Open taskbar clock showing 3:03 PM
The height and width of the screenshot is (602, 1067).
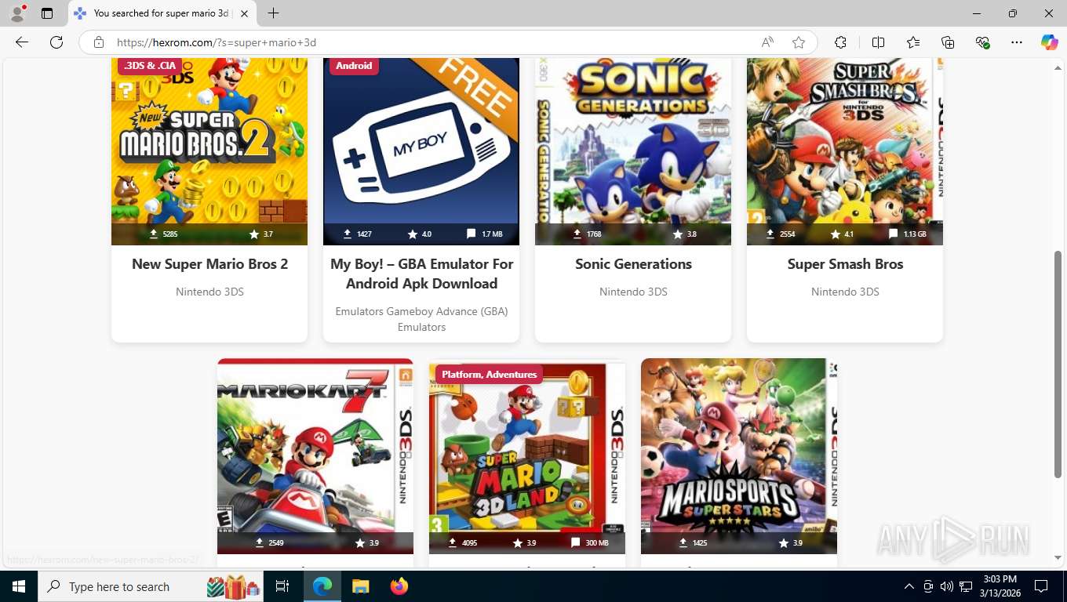click(1000, 586)
